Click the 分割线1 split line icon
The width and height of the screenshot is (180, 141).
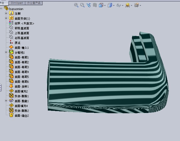click(11, 52)
